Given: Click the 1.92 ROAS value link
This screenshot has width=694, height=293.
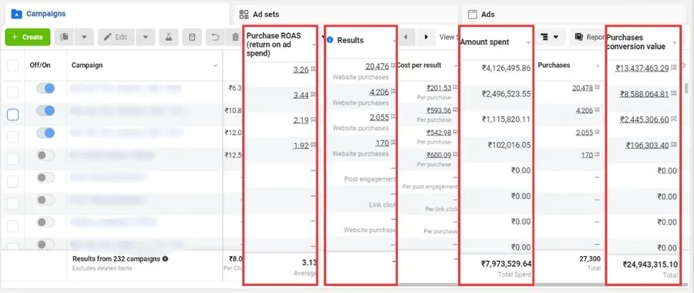Looking at the screenshot, I should click(301, 146).
